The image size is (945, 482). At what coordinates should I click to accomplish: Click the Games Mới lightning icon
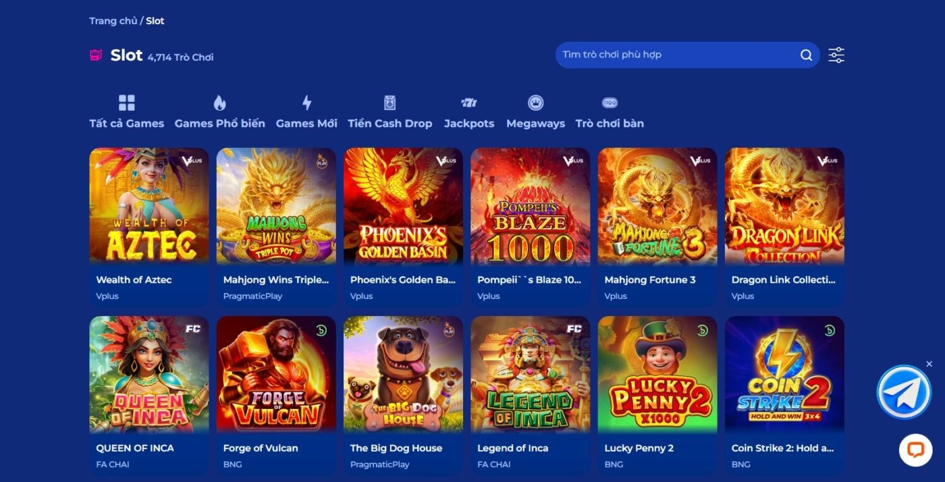coord(306,103)
